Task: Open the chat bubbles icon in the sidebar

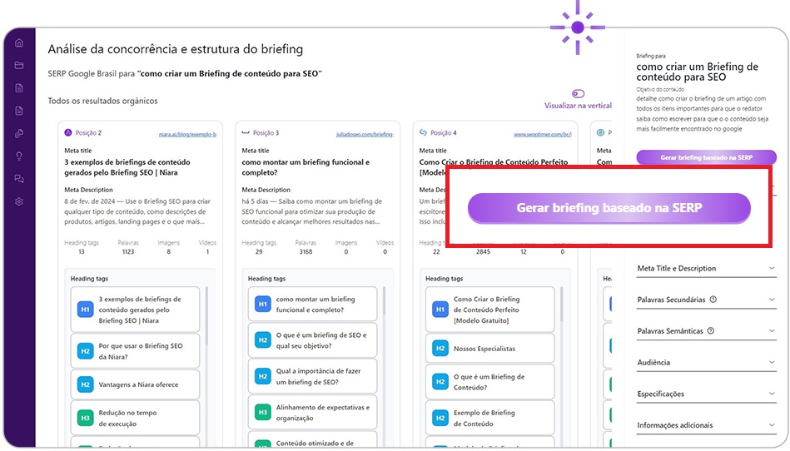Action: (x=19, y=178)
